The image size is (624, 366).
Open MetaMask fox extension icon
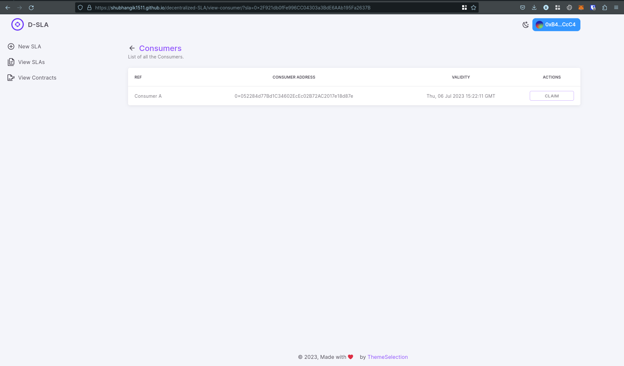581,7
